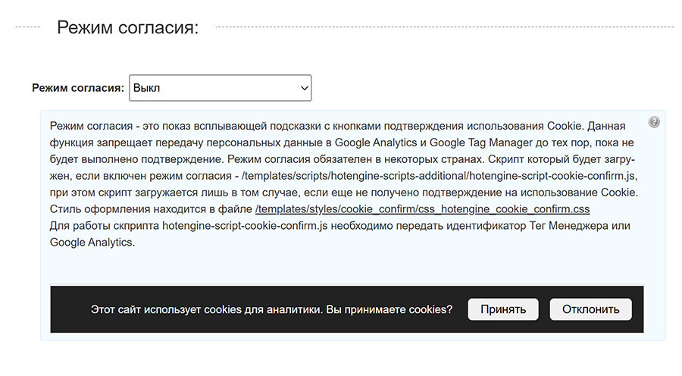Click the question mark help icon

coord(654,122)
